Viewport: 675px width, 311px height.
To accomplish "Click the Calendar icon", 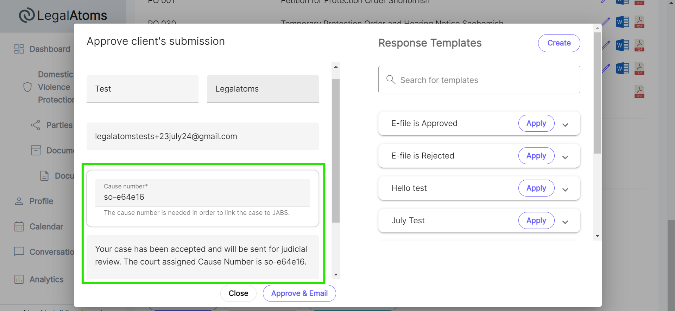I will point(19,226).
